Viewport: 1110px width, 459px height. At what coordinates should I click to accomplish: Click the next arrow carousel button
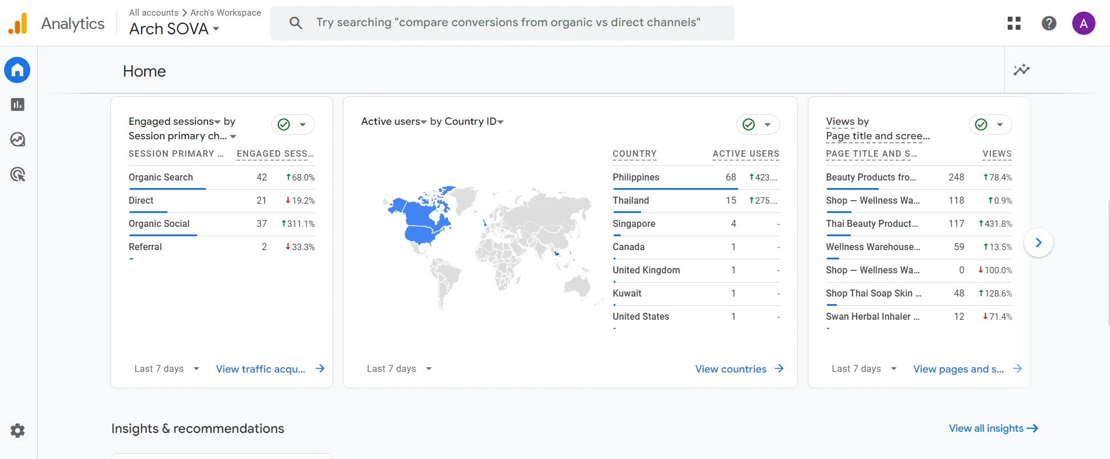point(1039,243)
